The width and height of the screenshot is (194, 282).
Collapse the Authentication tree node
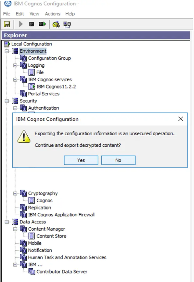click(15, 108)
